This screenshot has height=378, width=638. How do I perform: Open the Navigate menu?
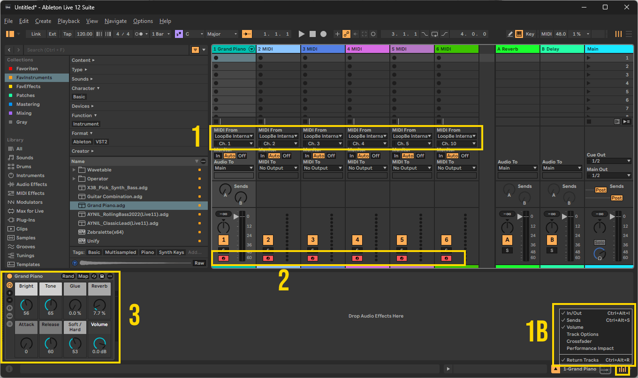click(115, 21)
